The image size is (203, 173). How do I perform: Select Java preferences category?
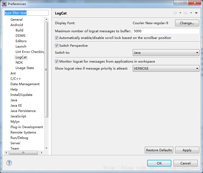[x=14, y=100]
